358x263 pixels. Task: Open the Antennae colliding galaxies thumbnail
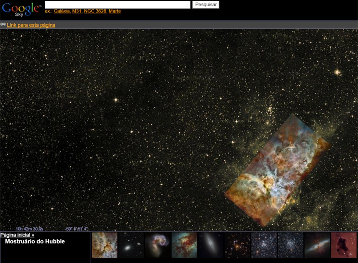(158, 245)
